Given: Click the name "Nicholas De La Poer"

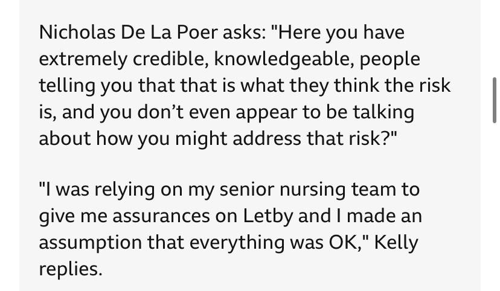Looking at the screenshot, I should 128,33.
